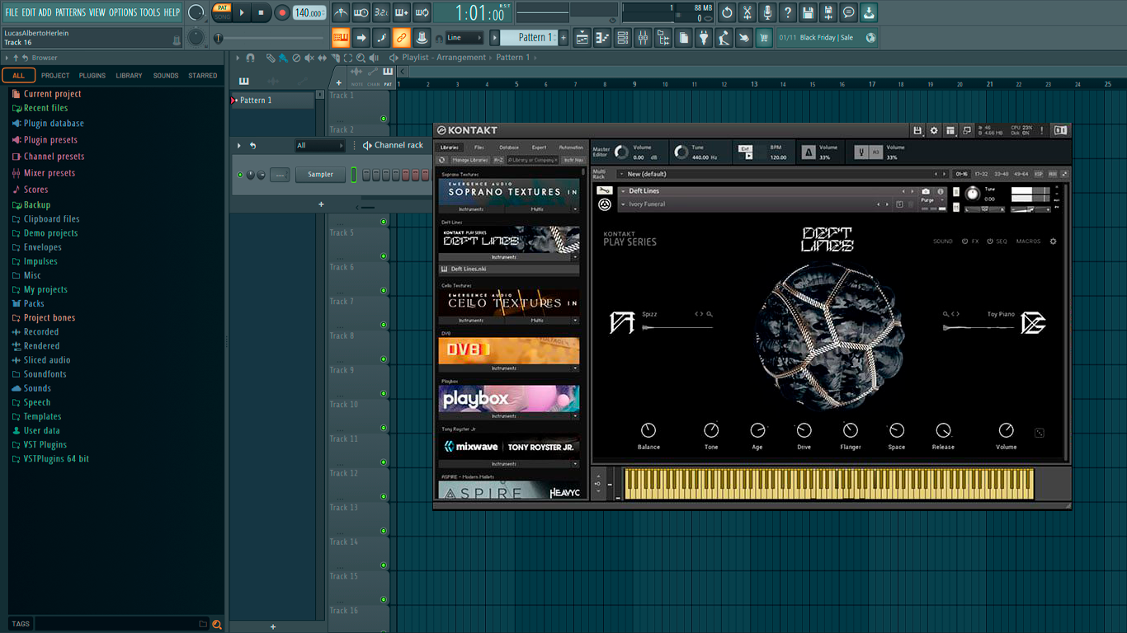Adjust the Deft Lines Tone knob

(711, 430)
